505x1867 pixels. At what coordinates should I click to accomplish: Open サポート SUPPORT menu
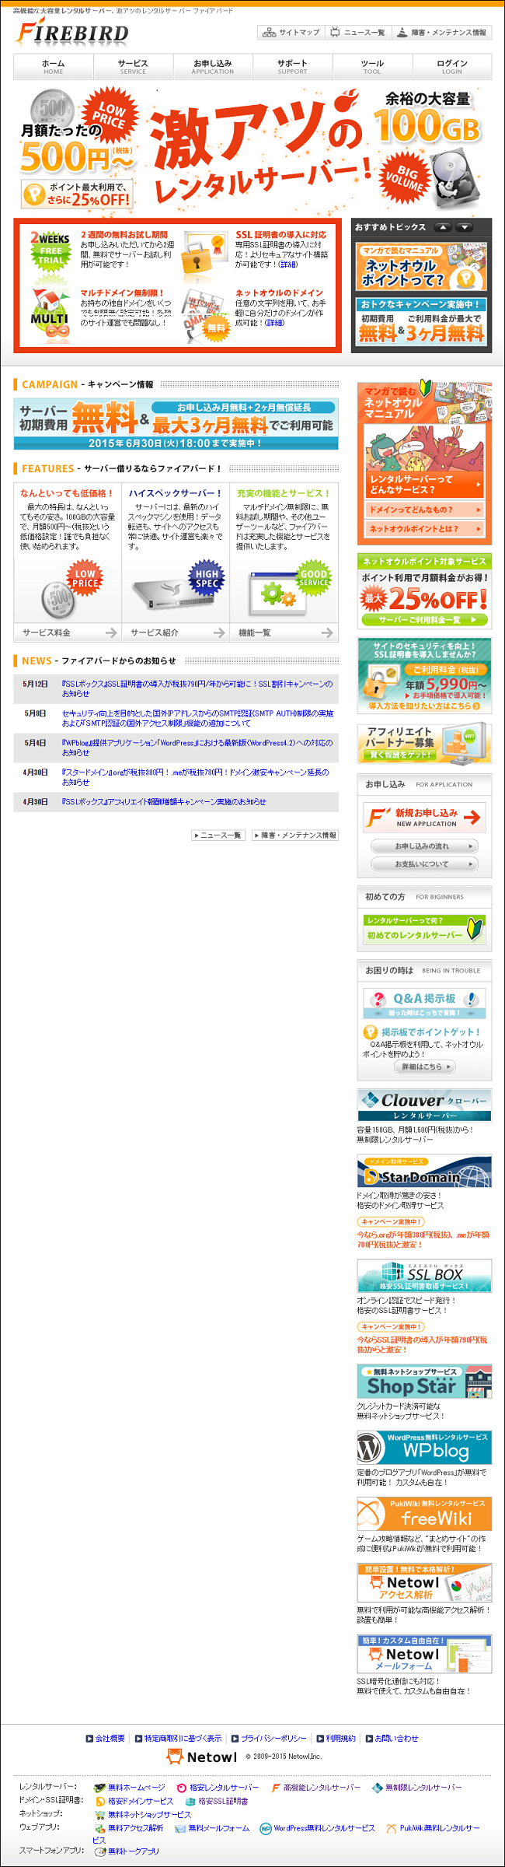coord(292,67)
